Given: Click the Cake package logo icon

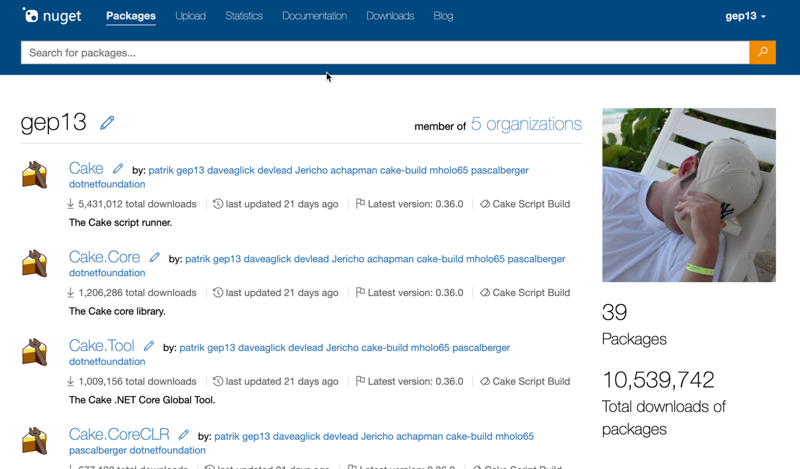Looking at the screenshot, I should (x=34, y=175).
